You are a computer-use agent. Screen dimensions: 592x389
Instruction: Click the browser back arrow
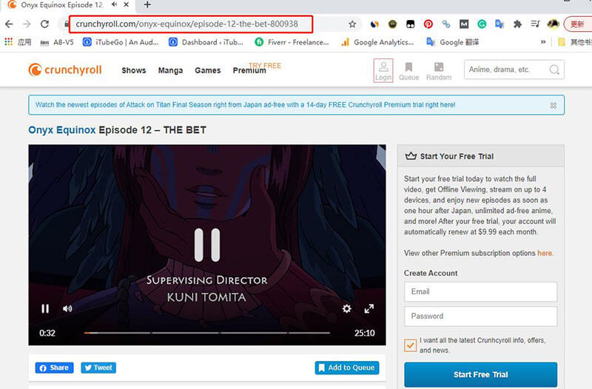9,24
